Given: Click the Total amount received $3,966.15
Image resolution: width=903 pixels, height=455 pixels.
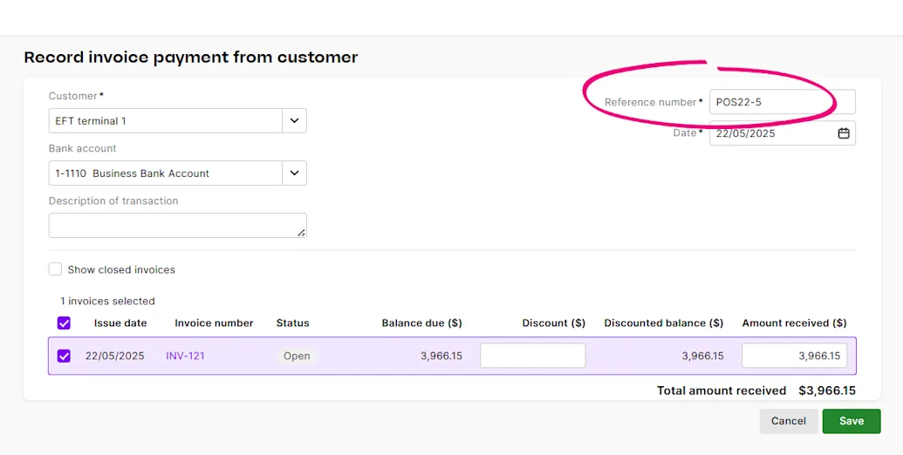Looking at the screenshot, I should pyautogui.click(x=756, y=390).
